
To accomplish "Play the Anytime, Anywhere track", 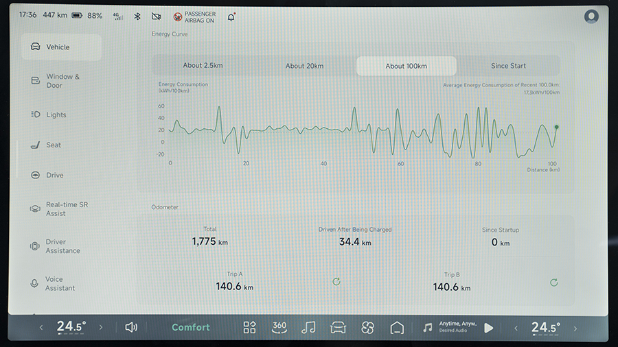I will [488, 328].
